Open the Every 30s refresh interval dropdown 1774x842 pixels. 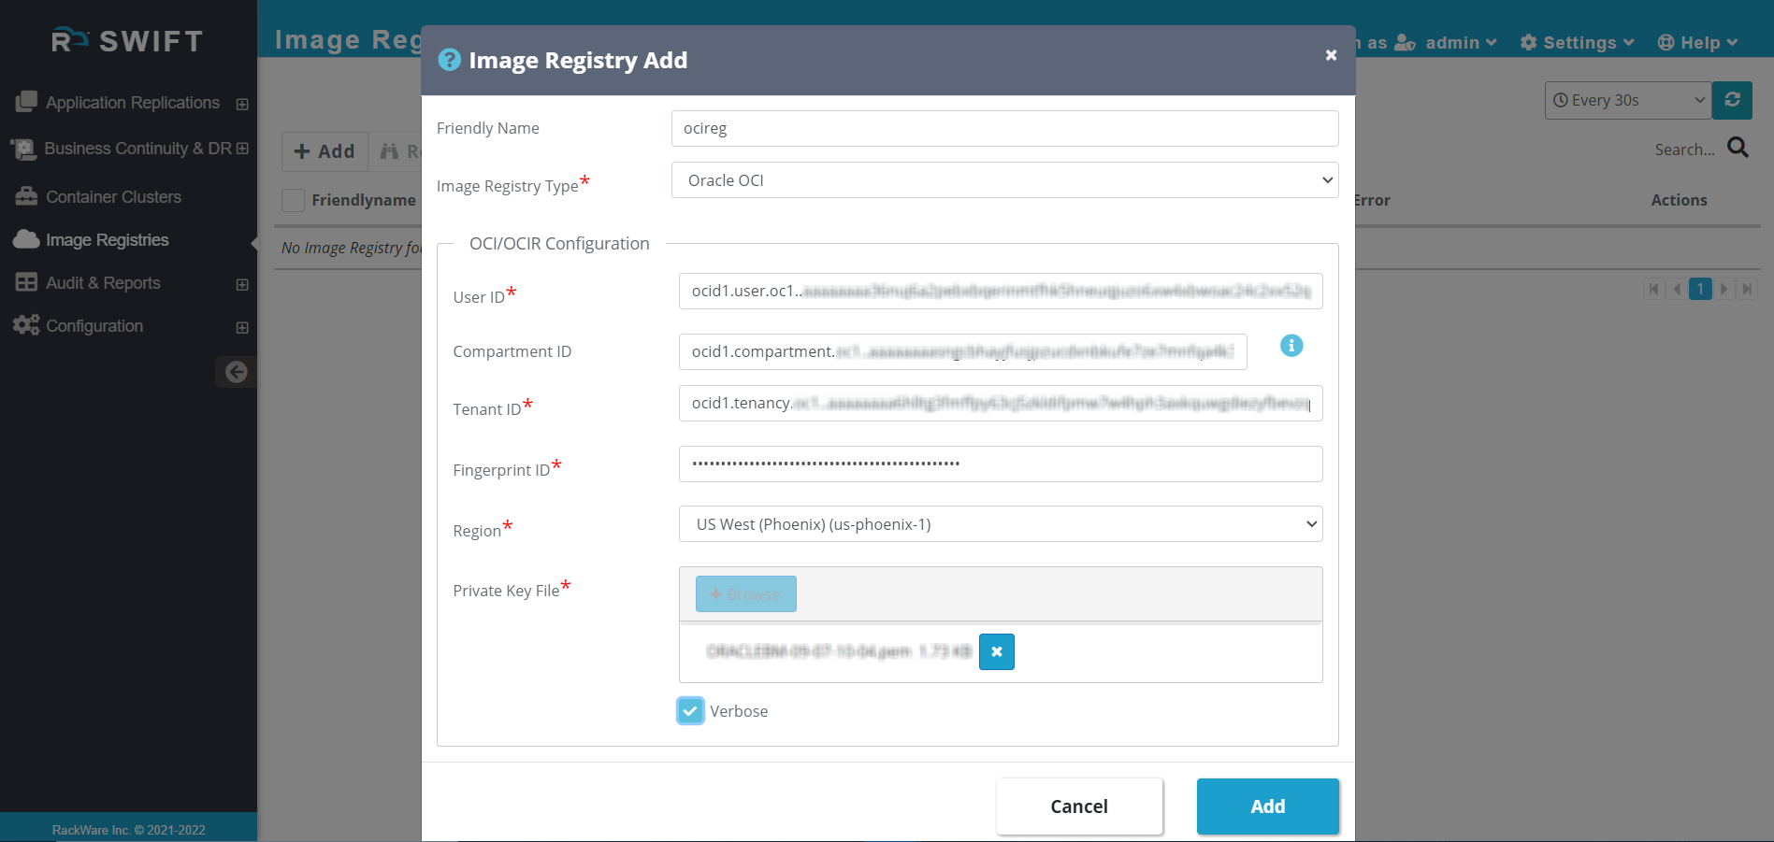(1627, 100)
